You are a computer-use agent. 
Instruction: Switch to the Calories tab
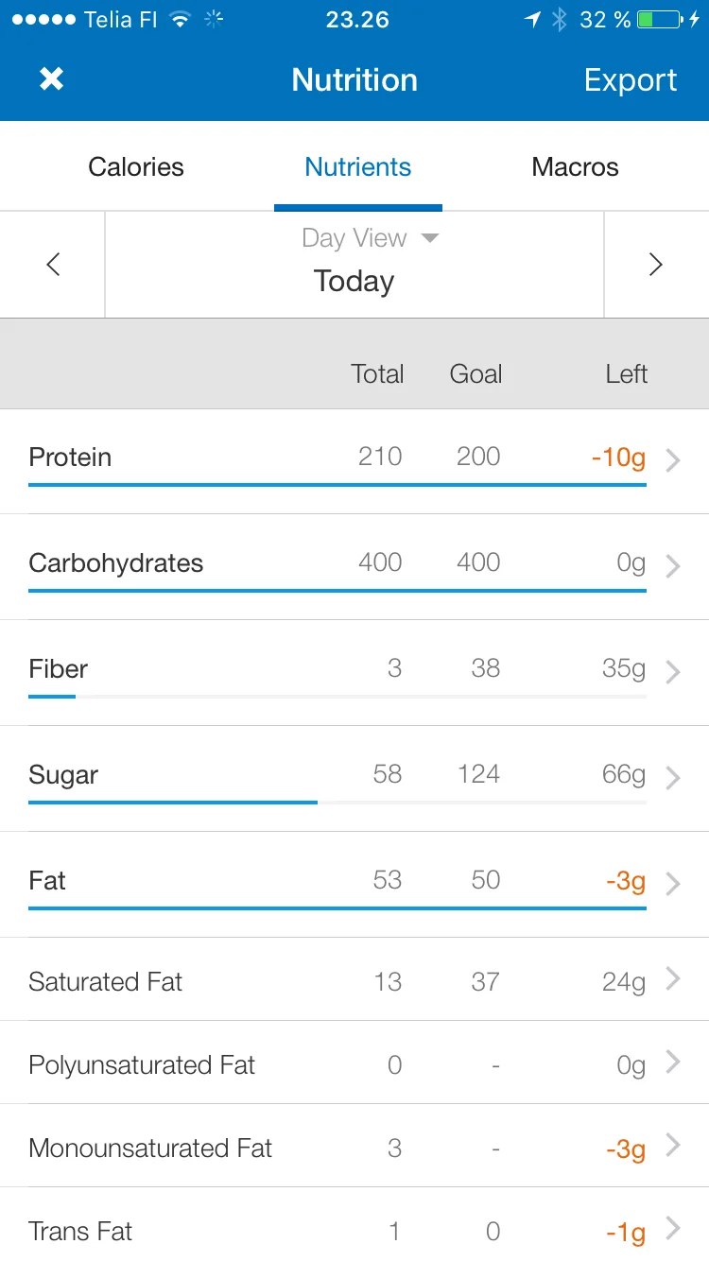click(136, 167)
